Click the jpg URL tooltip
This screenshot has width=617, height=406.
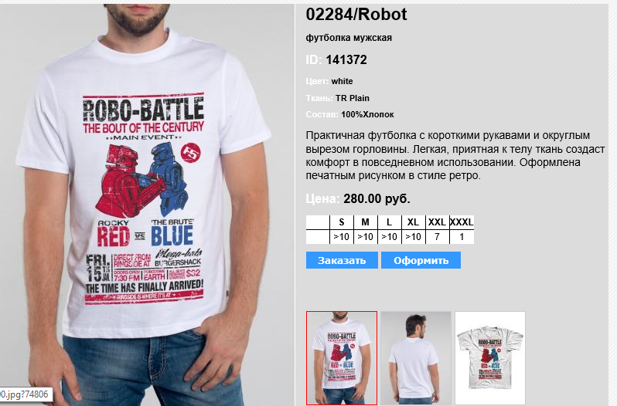click(x=26, y=394)
